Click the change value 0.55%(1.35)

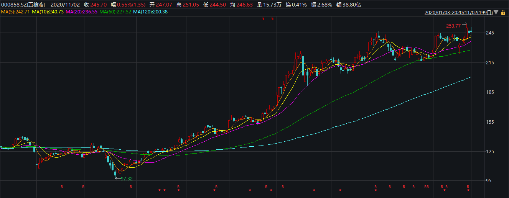tap(132, 5)
